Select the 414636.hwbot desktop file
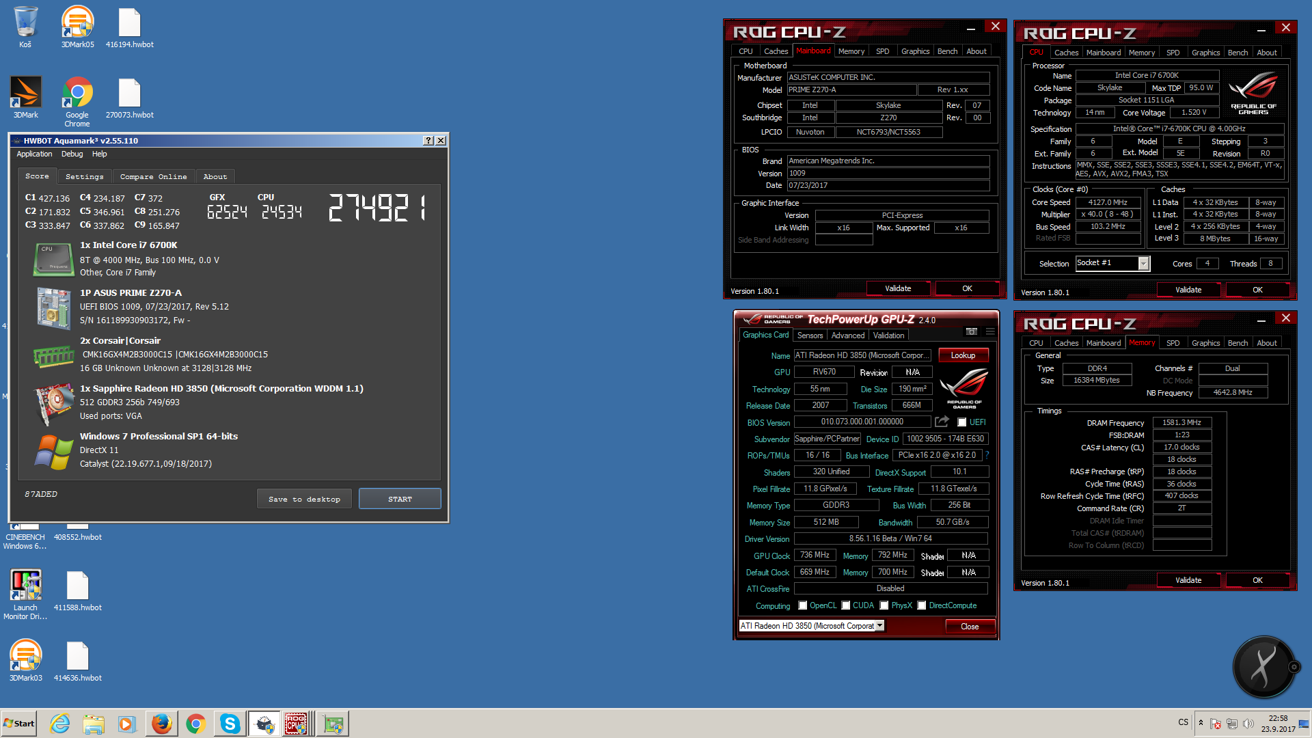Screen dimensions: 1312x738 pos(77,660)
